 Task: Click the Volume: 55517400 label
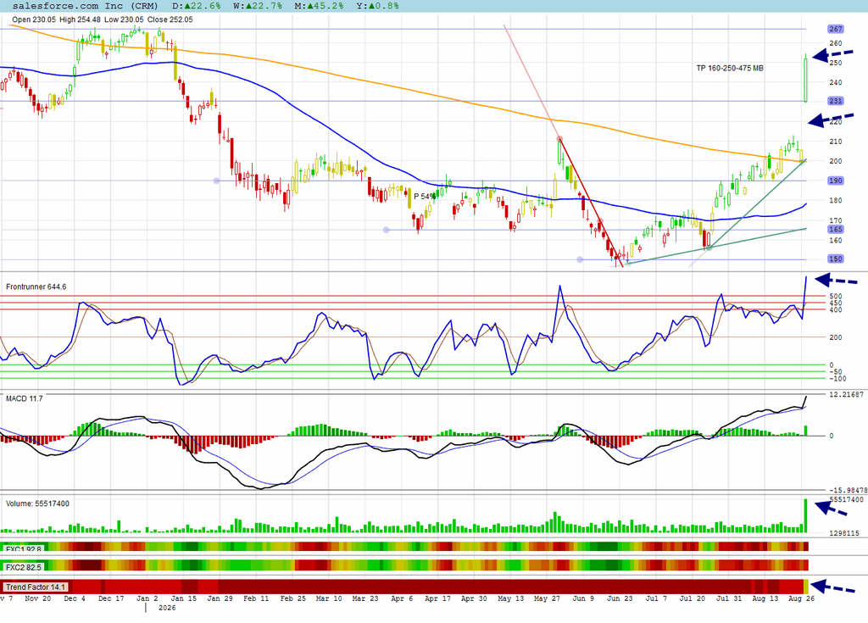(37, 504)
